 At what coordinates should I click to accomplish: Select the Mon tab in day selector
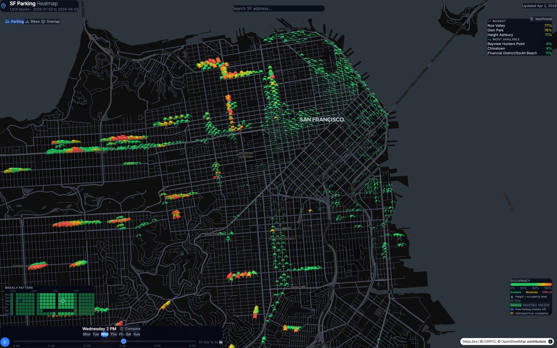point(87,334)
